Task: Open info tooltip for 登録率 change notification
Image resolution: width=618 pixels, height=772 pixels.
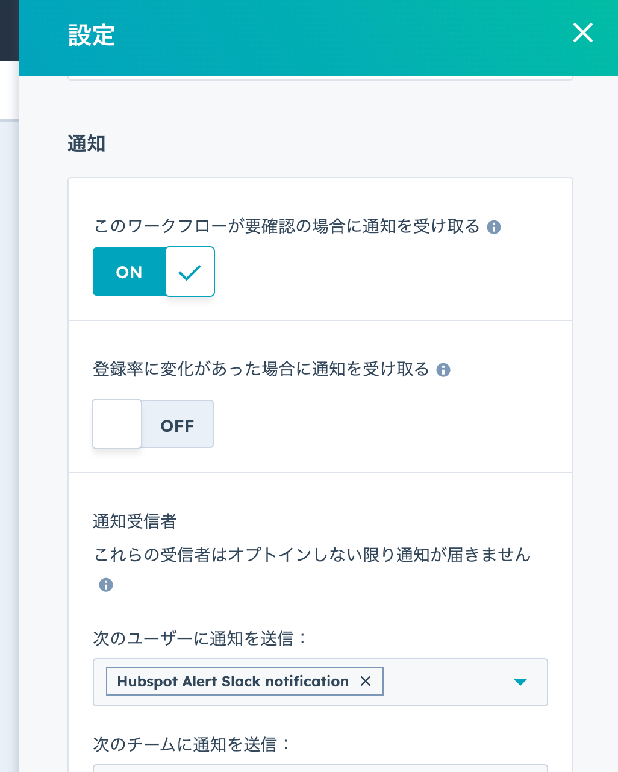Action: click(443, 370)
